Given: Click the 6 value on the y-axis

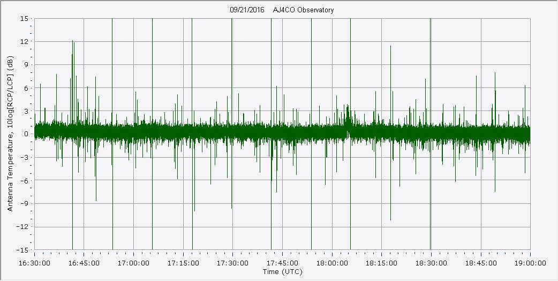Looking at the screenshot, I should pyautogui.click(x=26, y=88).
